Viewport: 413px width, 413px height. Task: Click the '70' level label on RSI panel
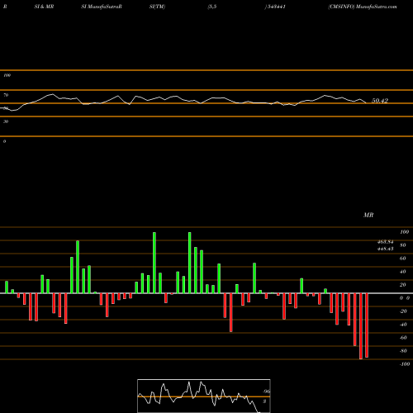pos(6,95)
